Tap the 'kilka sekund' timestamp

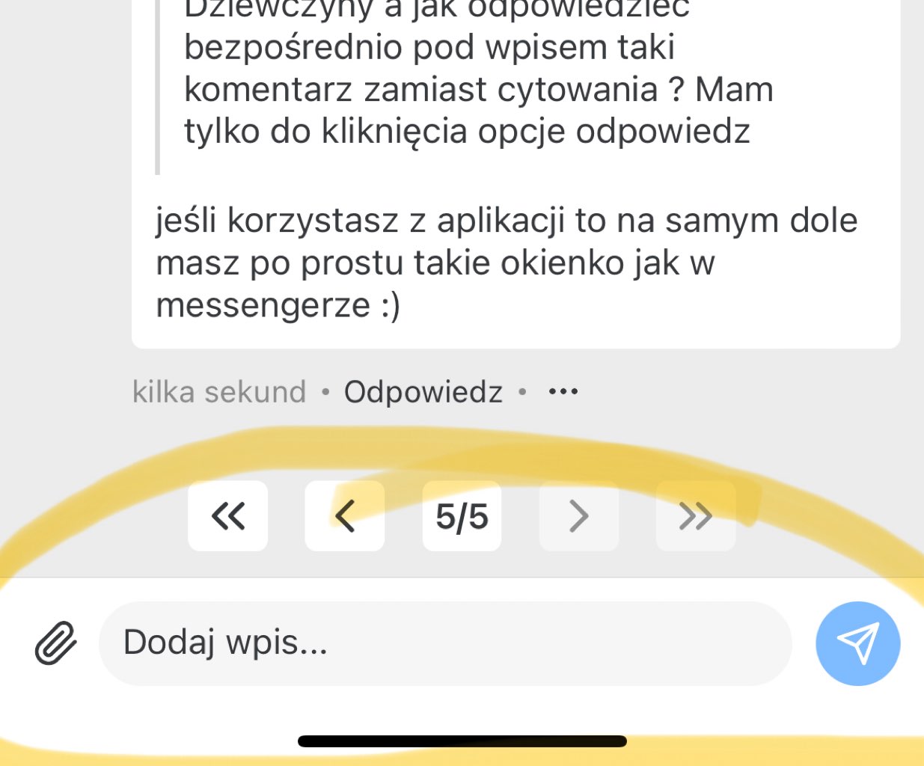219,391
